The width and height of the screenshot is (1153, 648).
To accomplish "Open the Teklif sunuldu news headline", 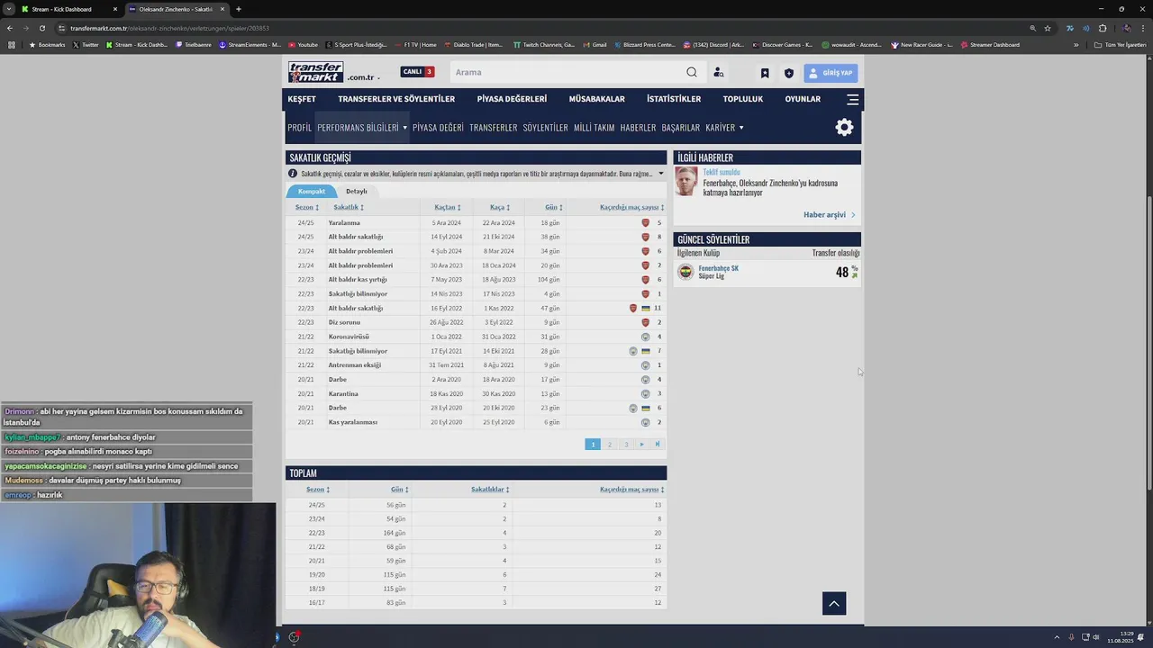I will pos(722,172).
